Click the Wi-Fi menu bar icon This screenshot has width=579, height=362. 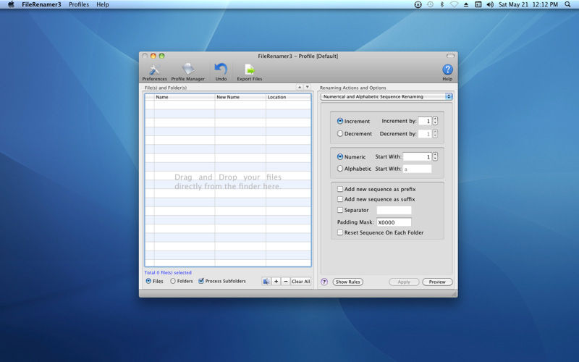[454, 4]
